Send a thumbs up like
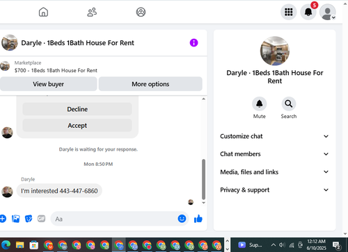This screenshot has height=252, width=348. click(198, 219)
